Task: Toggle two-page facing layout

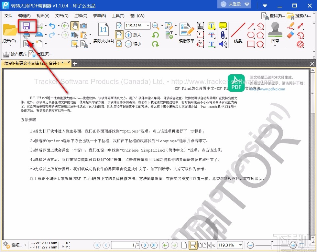Action: click(x=202, y=245)
